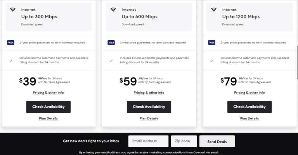This screenshot has width=298, height=155.
Task: View Plan Details for the 600 Mbps plan
Action: click(149, 119)
